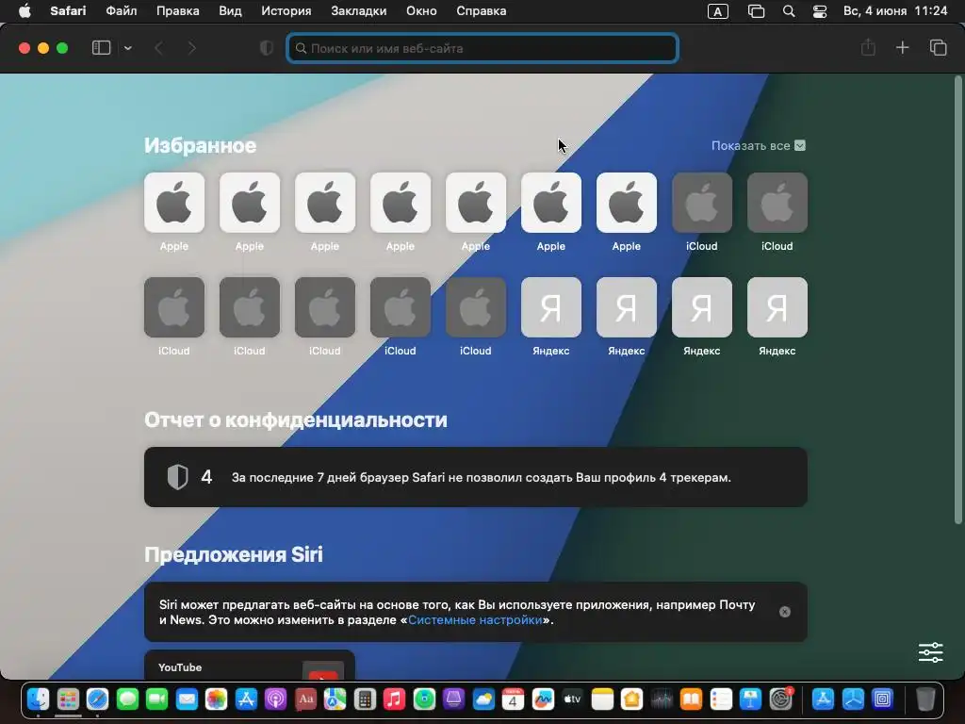Viewport: 965px width, 724px height.
Task: Open Dictionary from the Dock
Action: tap(305, 699)
